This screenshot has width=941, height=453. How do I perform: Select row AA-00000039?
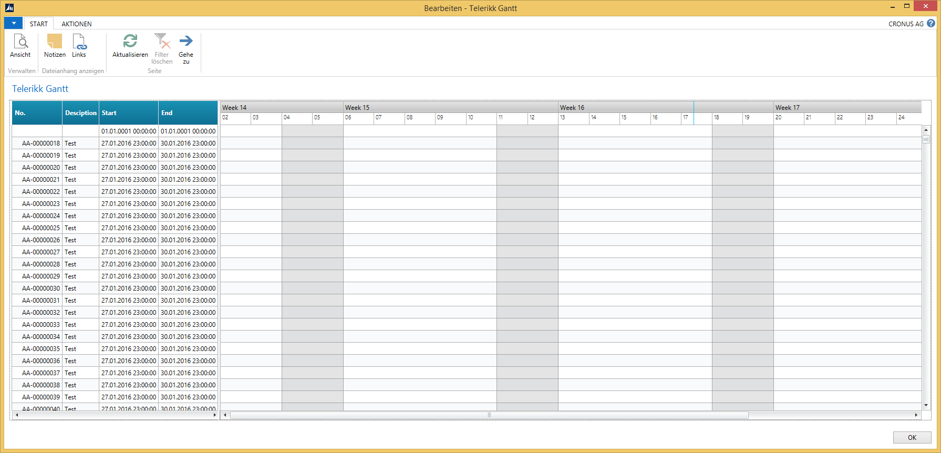pyautogui.click(x=115, y=397)
